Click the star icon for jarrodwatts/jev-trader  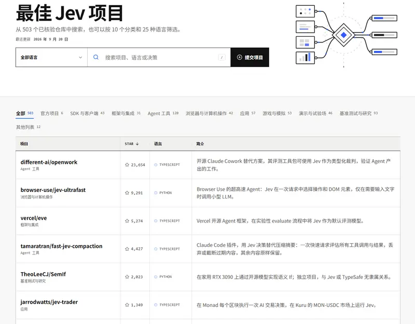[x=127, y=305]
